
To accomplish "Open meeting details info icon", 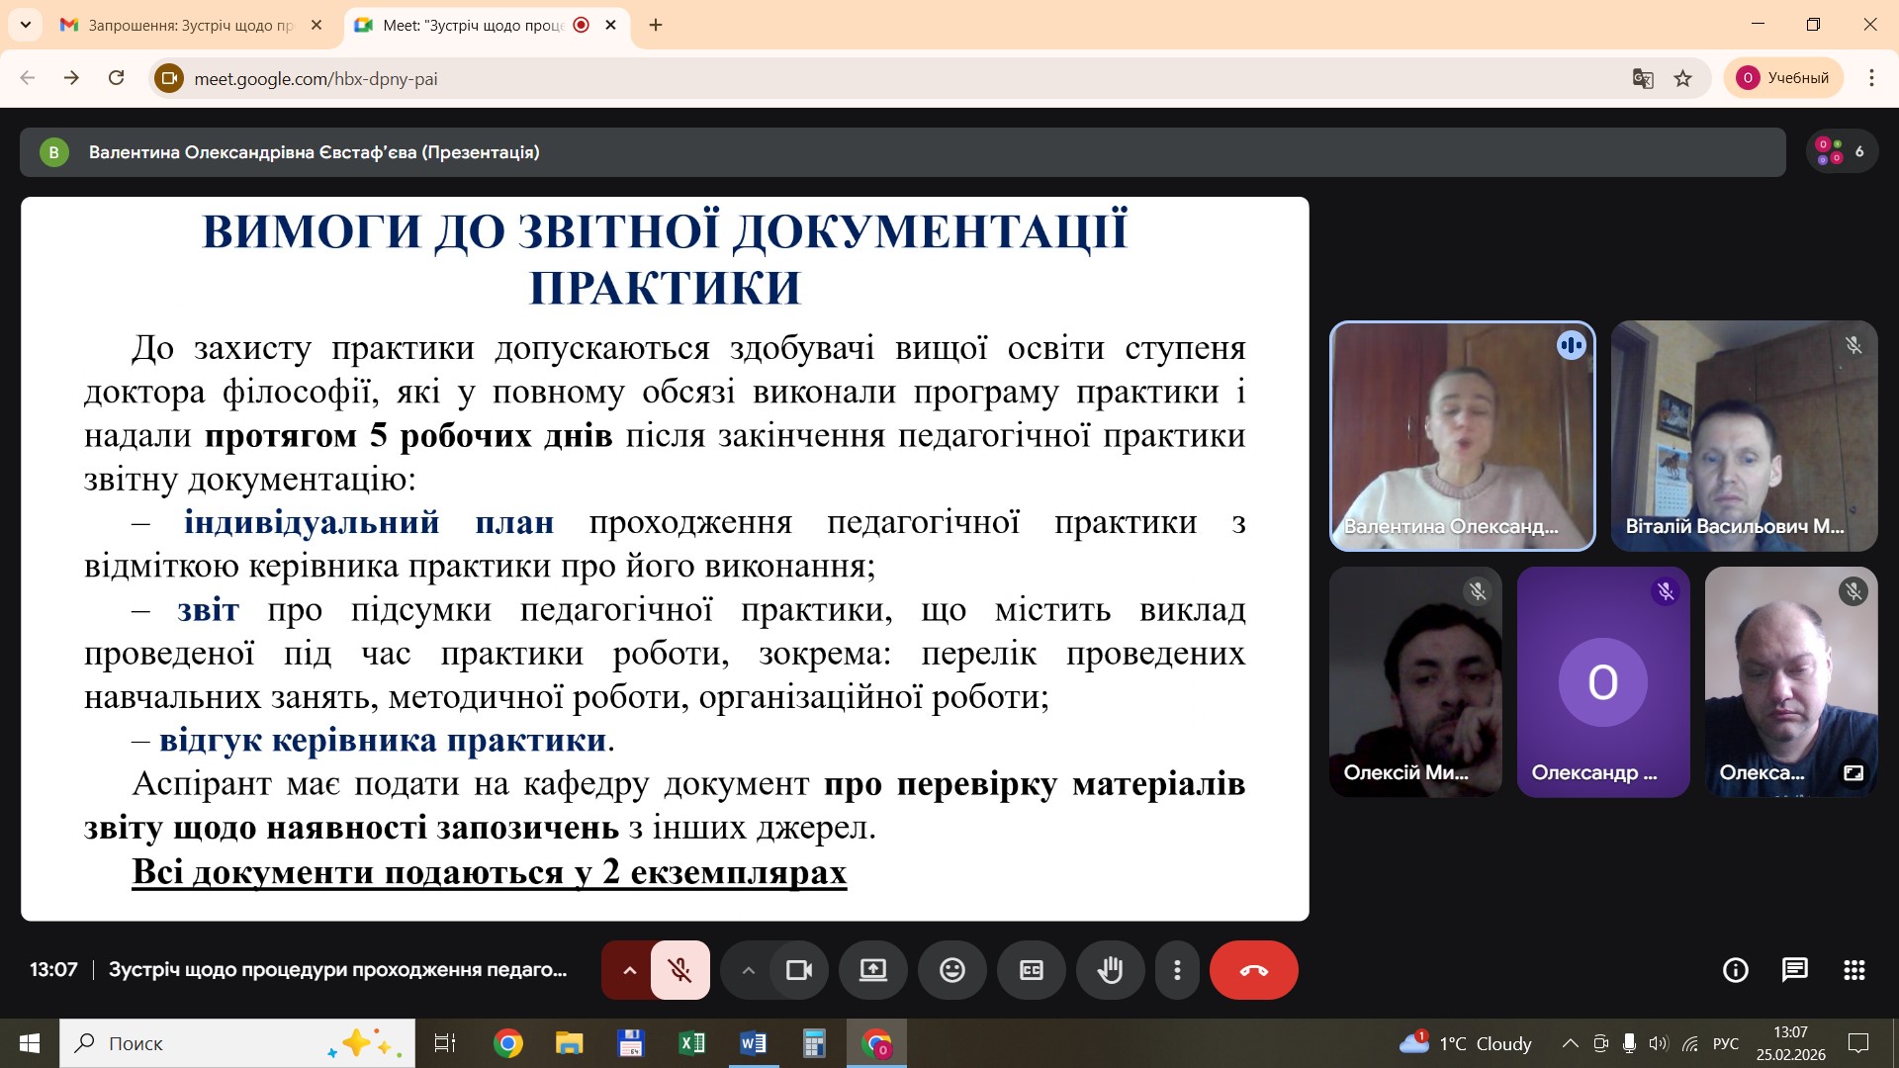I will click(1735, 970).
